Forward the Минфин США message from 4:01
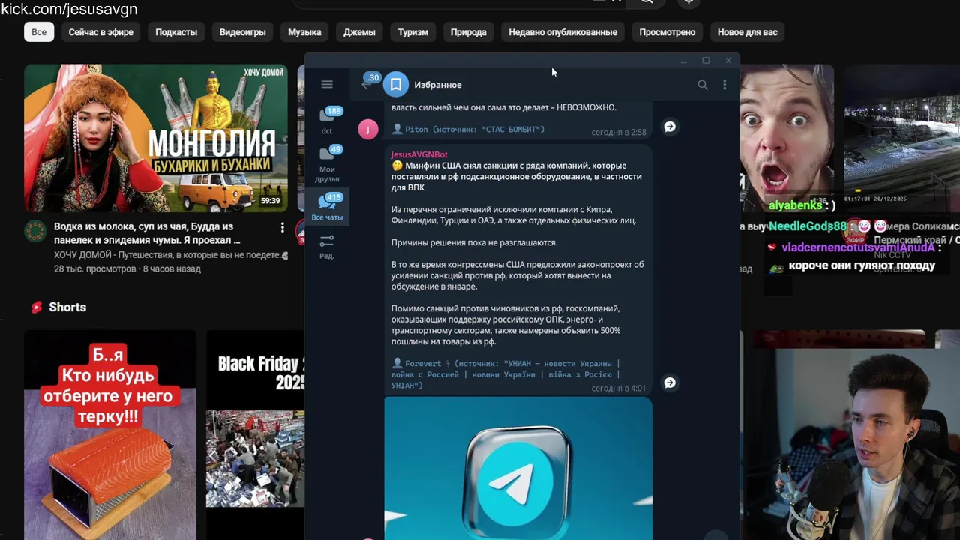Screen dimensions: 960x540 [670, 382]
